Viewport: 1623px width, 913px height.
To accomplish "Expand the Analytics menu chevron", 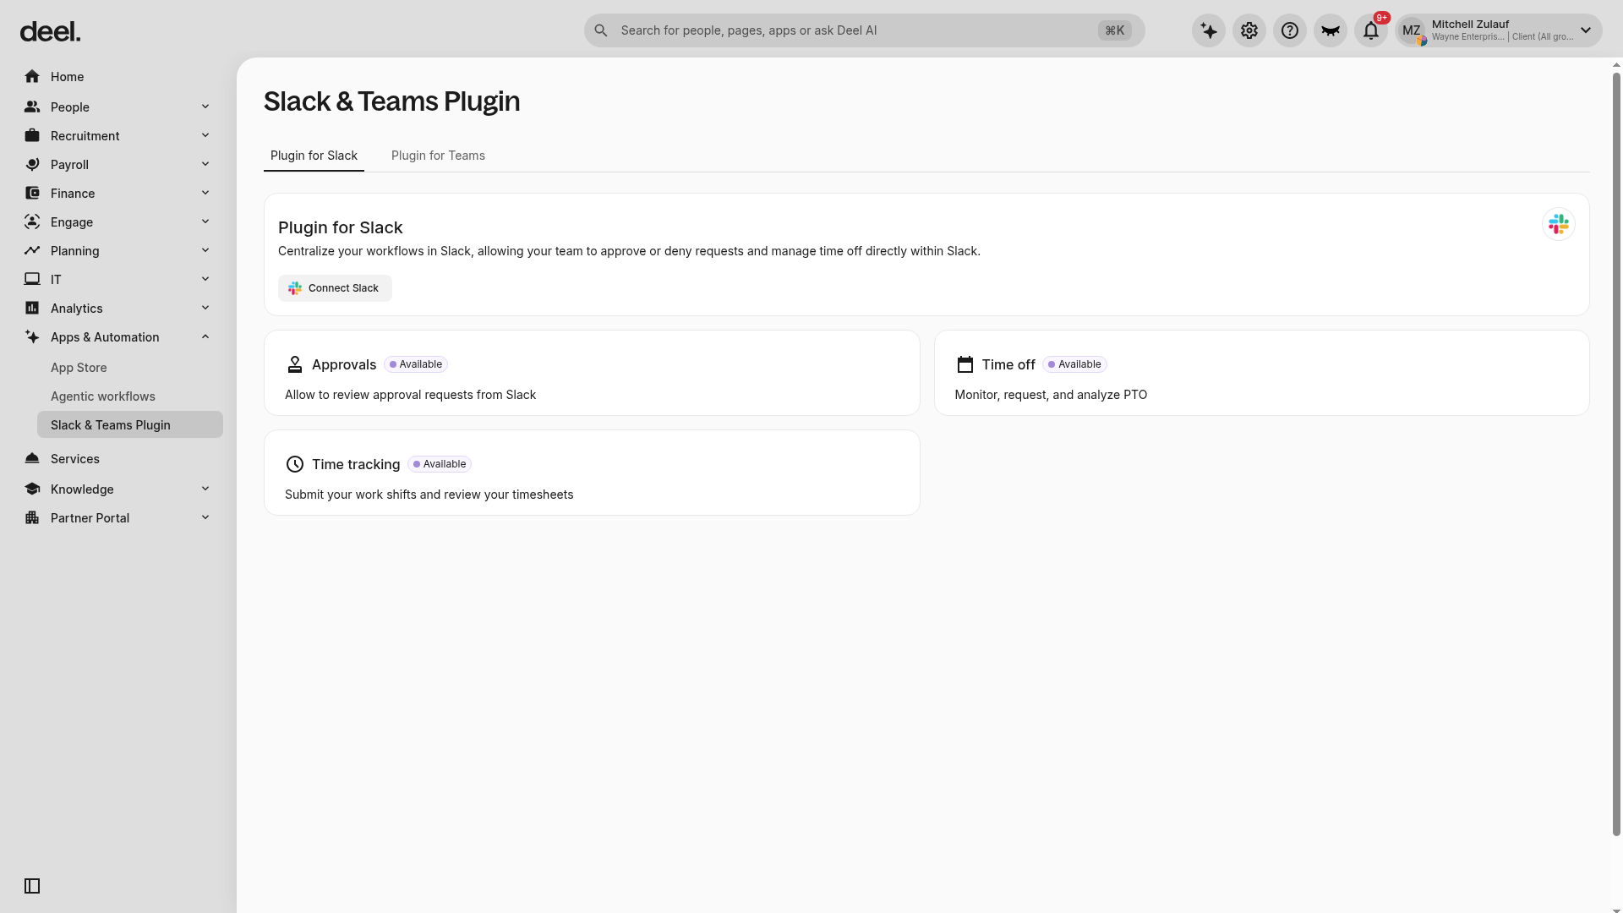I will (205, 308).
